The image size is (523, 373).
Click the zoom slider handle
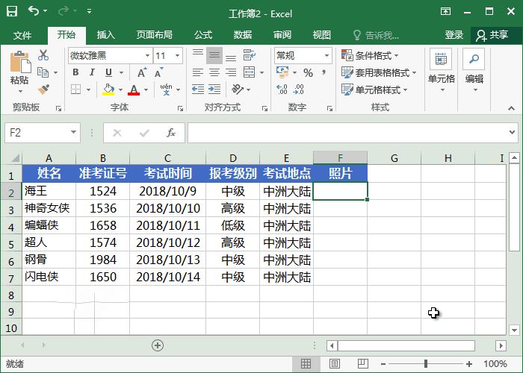[426, 364]
